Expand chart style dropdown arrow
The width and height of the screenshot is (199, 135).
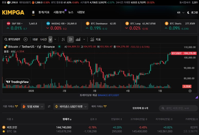pos(84,40)
